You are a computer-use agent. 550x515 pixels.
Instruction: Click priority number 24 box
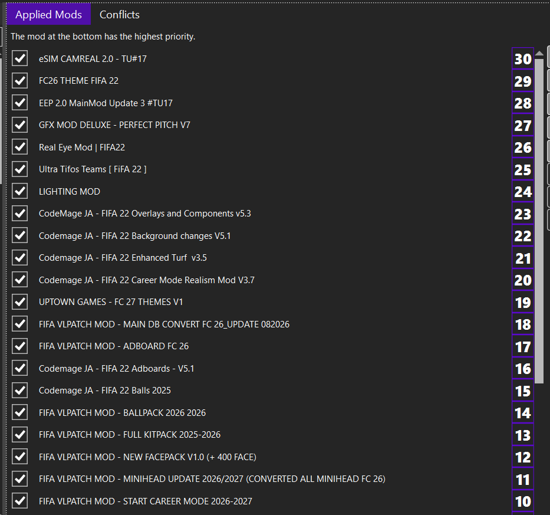tap(523, 191)
